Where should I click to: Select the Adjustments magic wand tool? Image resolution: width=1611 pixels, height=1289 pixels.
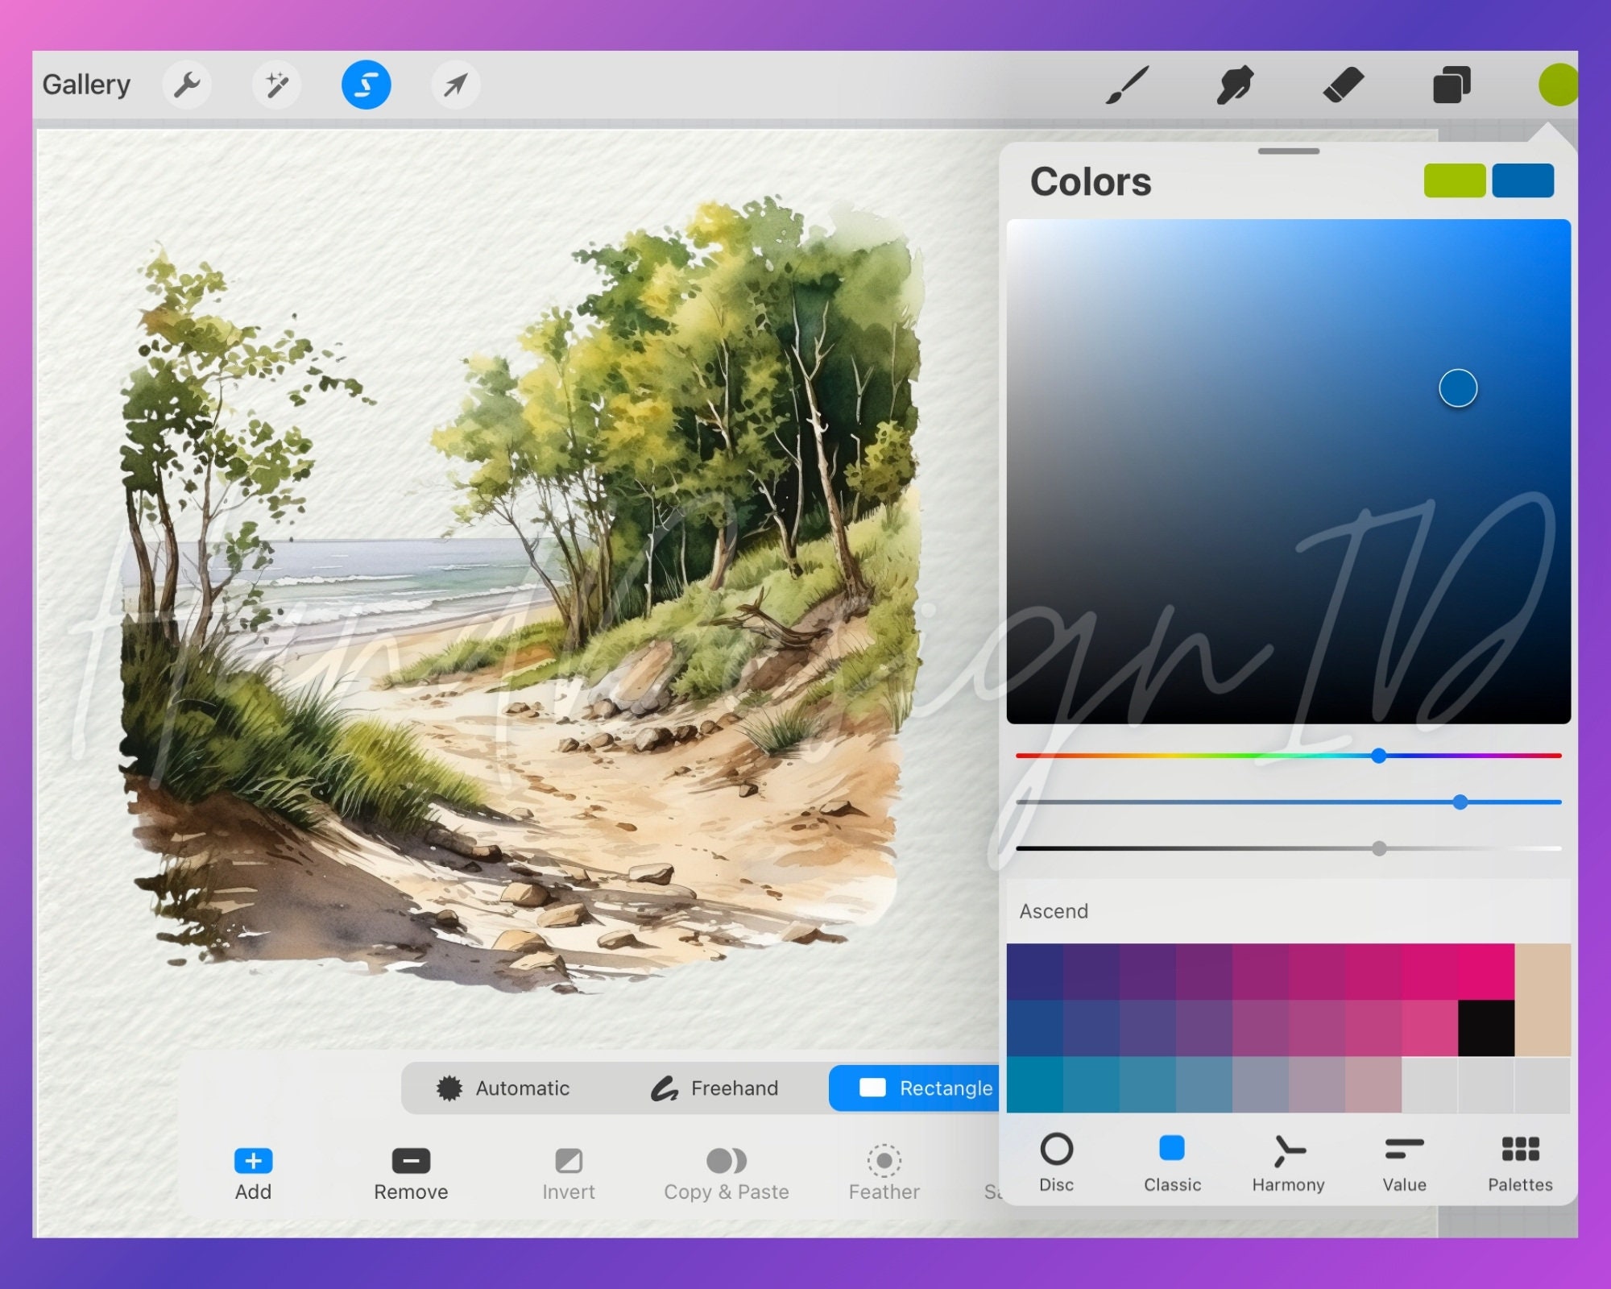click(x=277, y=84)
